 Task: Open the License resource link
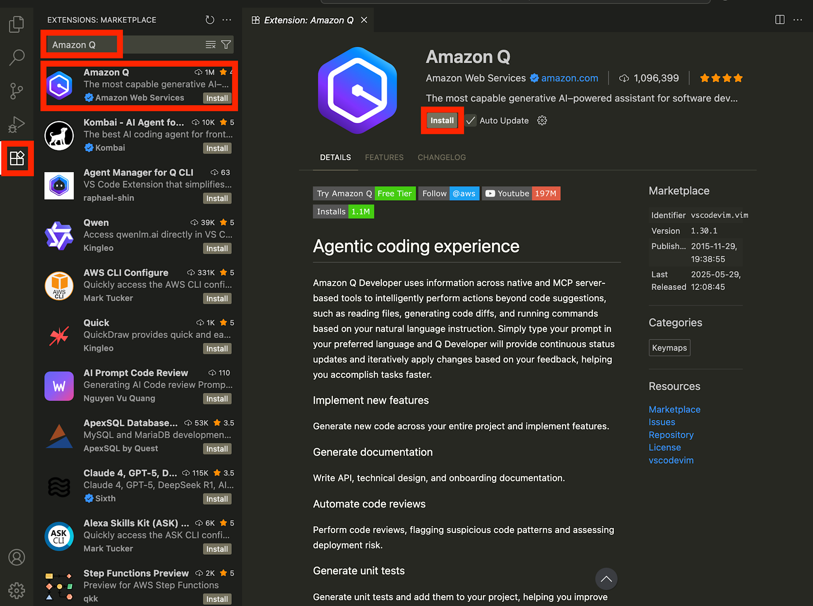(x=665, y=447)
